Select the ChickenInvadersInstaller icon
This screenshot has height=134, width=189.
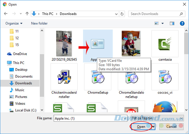pos(64,77)
